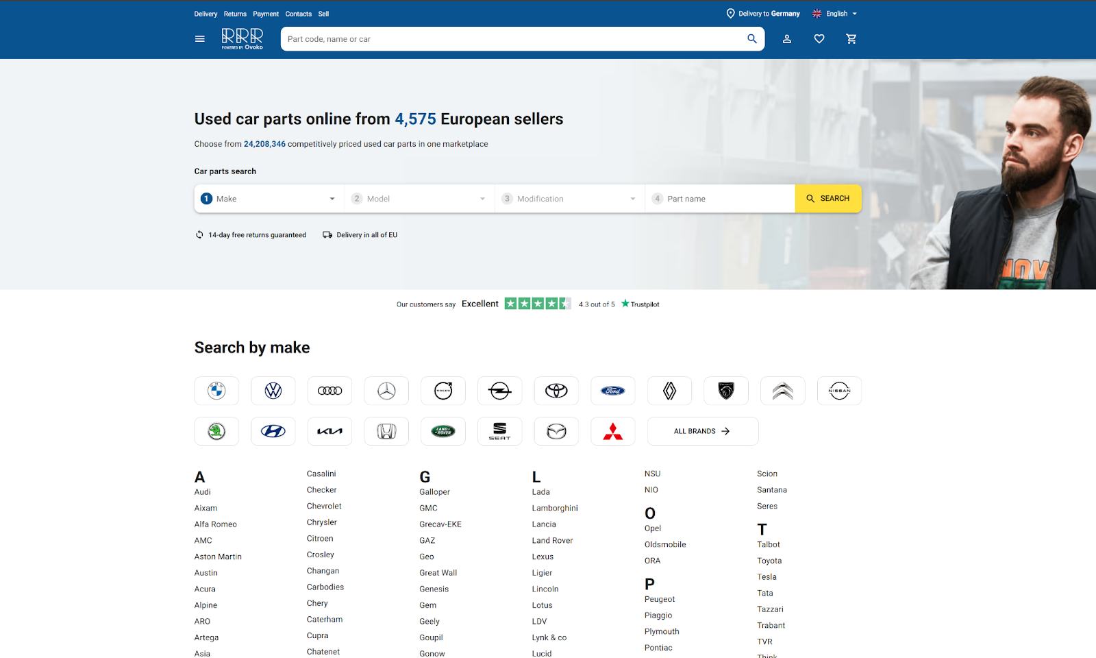This screenshot has width=1096, height=658.
Task: Open the Lexus make link
Action: click(543, 557)
